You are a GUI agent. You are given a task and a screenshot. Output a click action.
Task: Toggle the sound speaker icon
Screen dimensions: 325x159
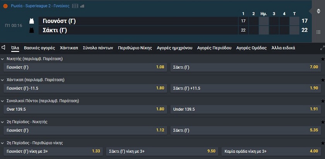click(3, 47)
